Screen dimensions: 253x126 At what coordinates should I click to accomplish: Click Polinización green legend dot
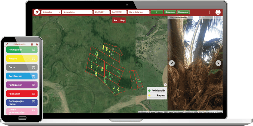(149, 91)
